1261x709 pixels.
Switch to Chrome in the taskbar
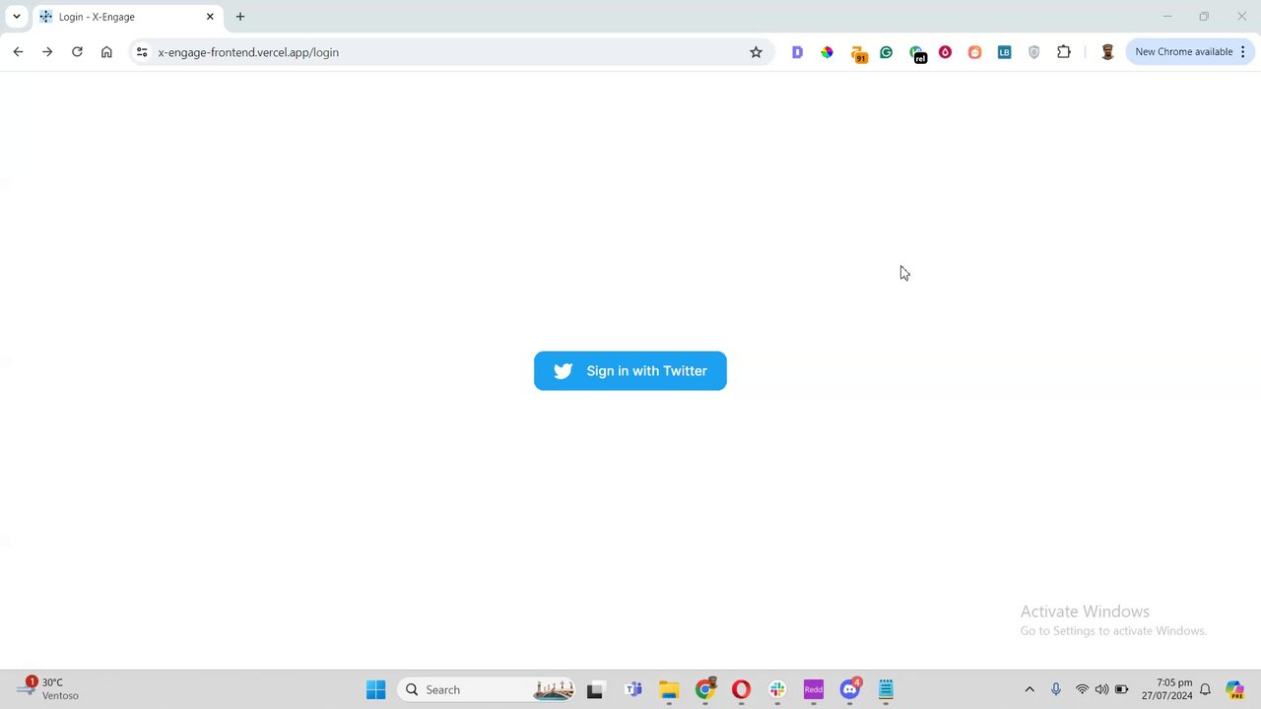click(x=705, y=689)
